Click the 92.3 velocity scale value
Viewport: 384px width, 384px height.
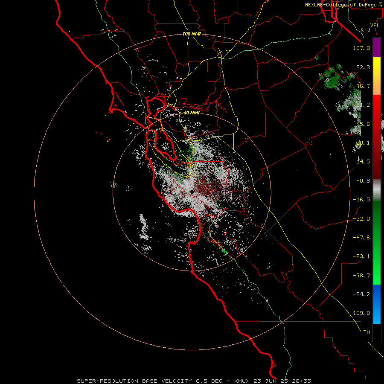[363, 67]
